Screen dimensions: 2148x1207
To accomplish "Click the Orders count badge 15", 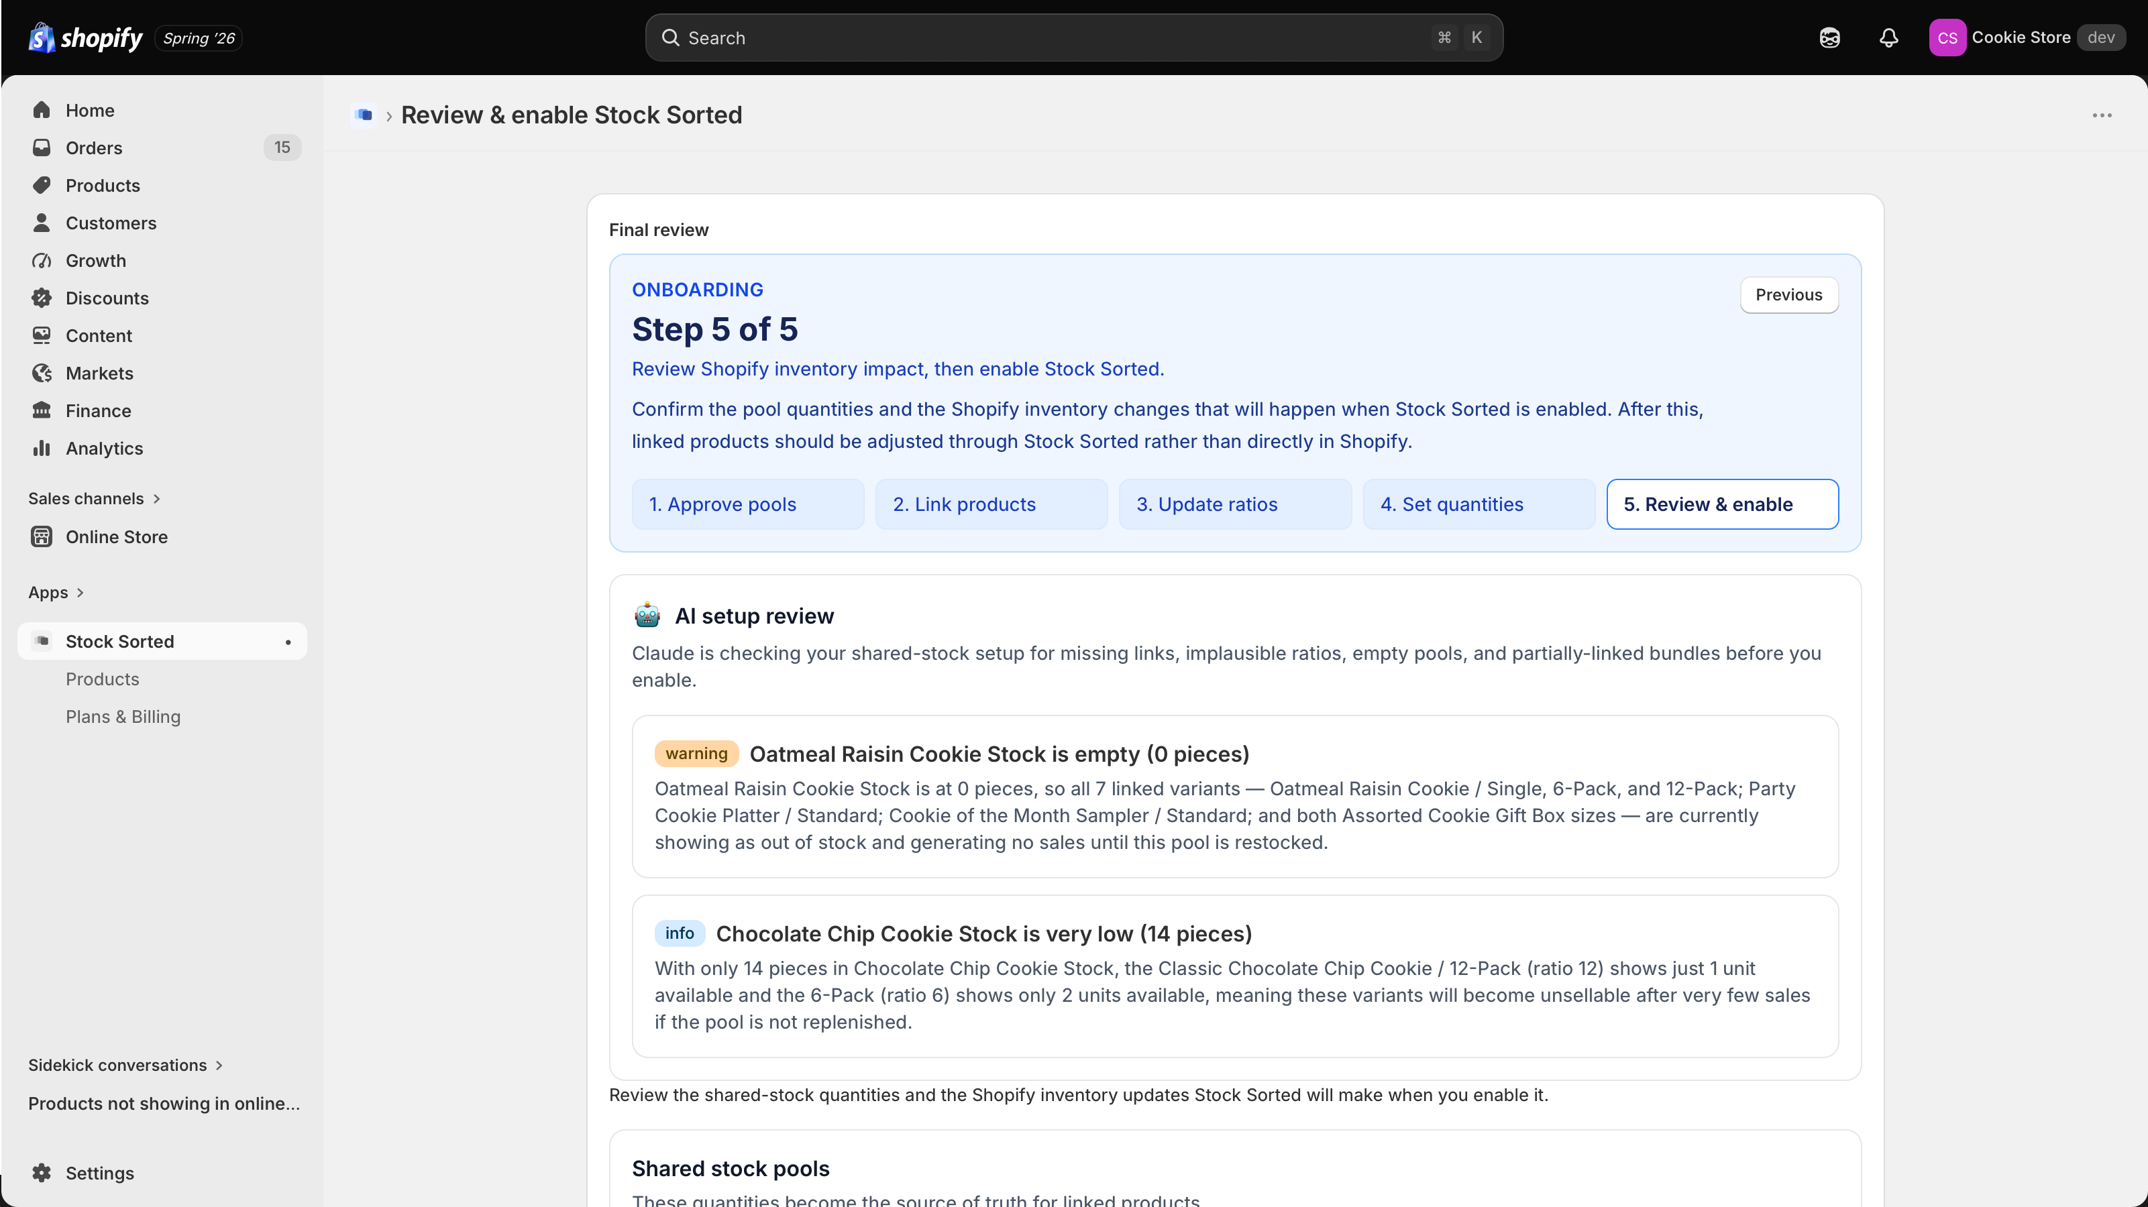I will tap(282, 148).
